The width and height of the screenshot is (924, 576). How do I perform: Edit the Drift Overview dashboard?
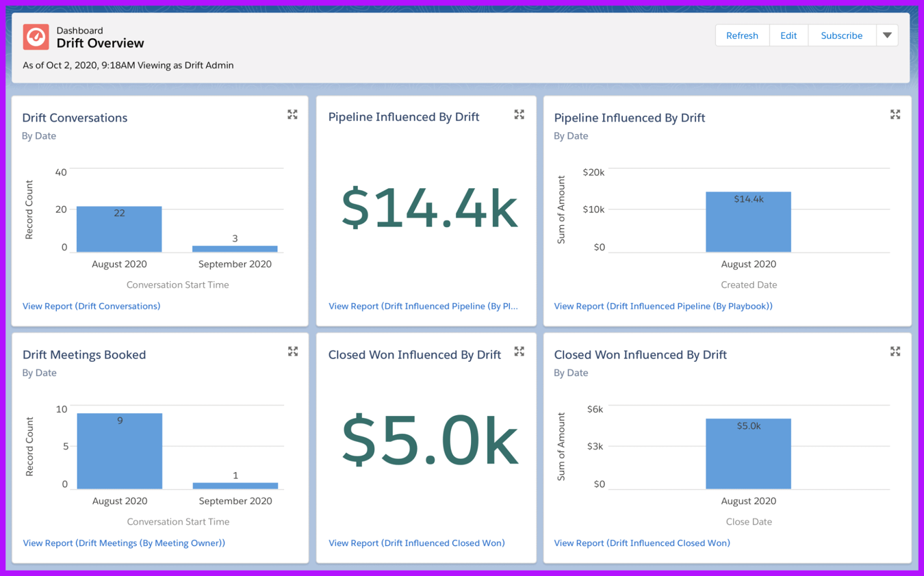click(x=788, y=36)
